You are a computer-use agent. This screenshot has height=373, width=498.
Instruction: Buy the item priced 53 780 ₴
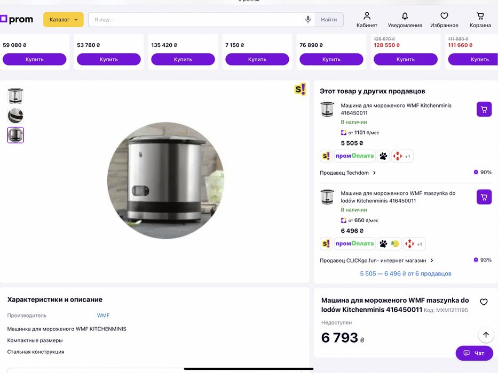108,59
